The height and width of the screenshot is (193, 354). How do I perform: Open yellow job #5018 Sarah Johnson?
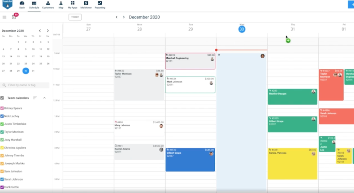[344, 156]
